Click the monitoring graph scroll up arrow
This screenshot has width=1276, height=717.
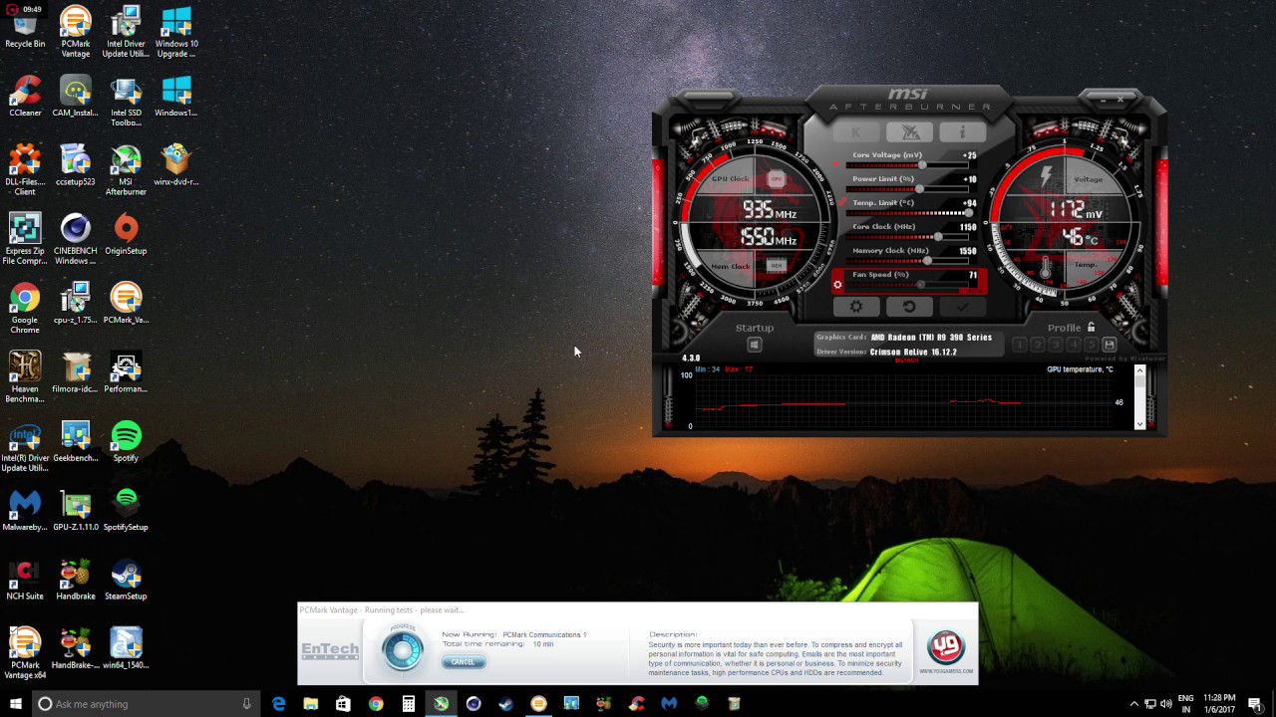pyautogui.click(x=1139, y=370)
